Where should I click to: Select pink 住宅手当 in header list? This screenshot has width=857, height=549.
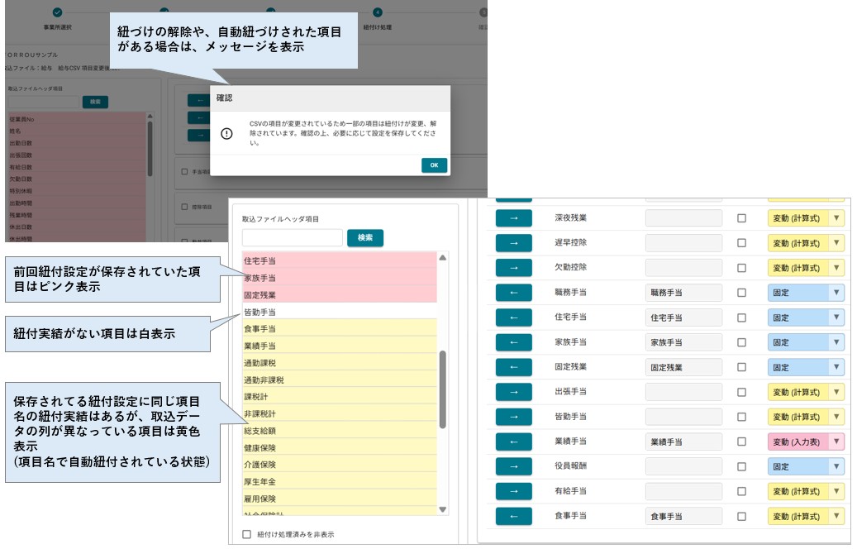point(340,260)
